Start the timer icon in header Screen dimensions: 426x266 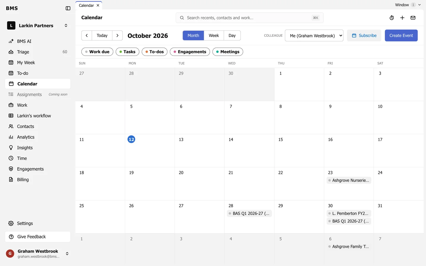coord(392,18)
